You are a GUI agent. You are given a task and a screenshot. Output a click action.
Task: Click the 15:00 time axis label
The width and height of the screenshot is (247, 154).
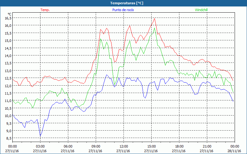151,147
